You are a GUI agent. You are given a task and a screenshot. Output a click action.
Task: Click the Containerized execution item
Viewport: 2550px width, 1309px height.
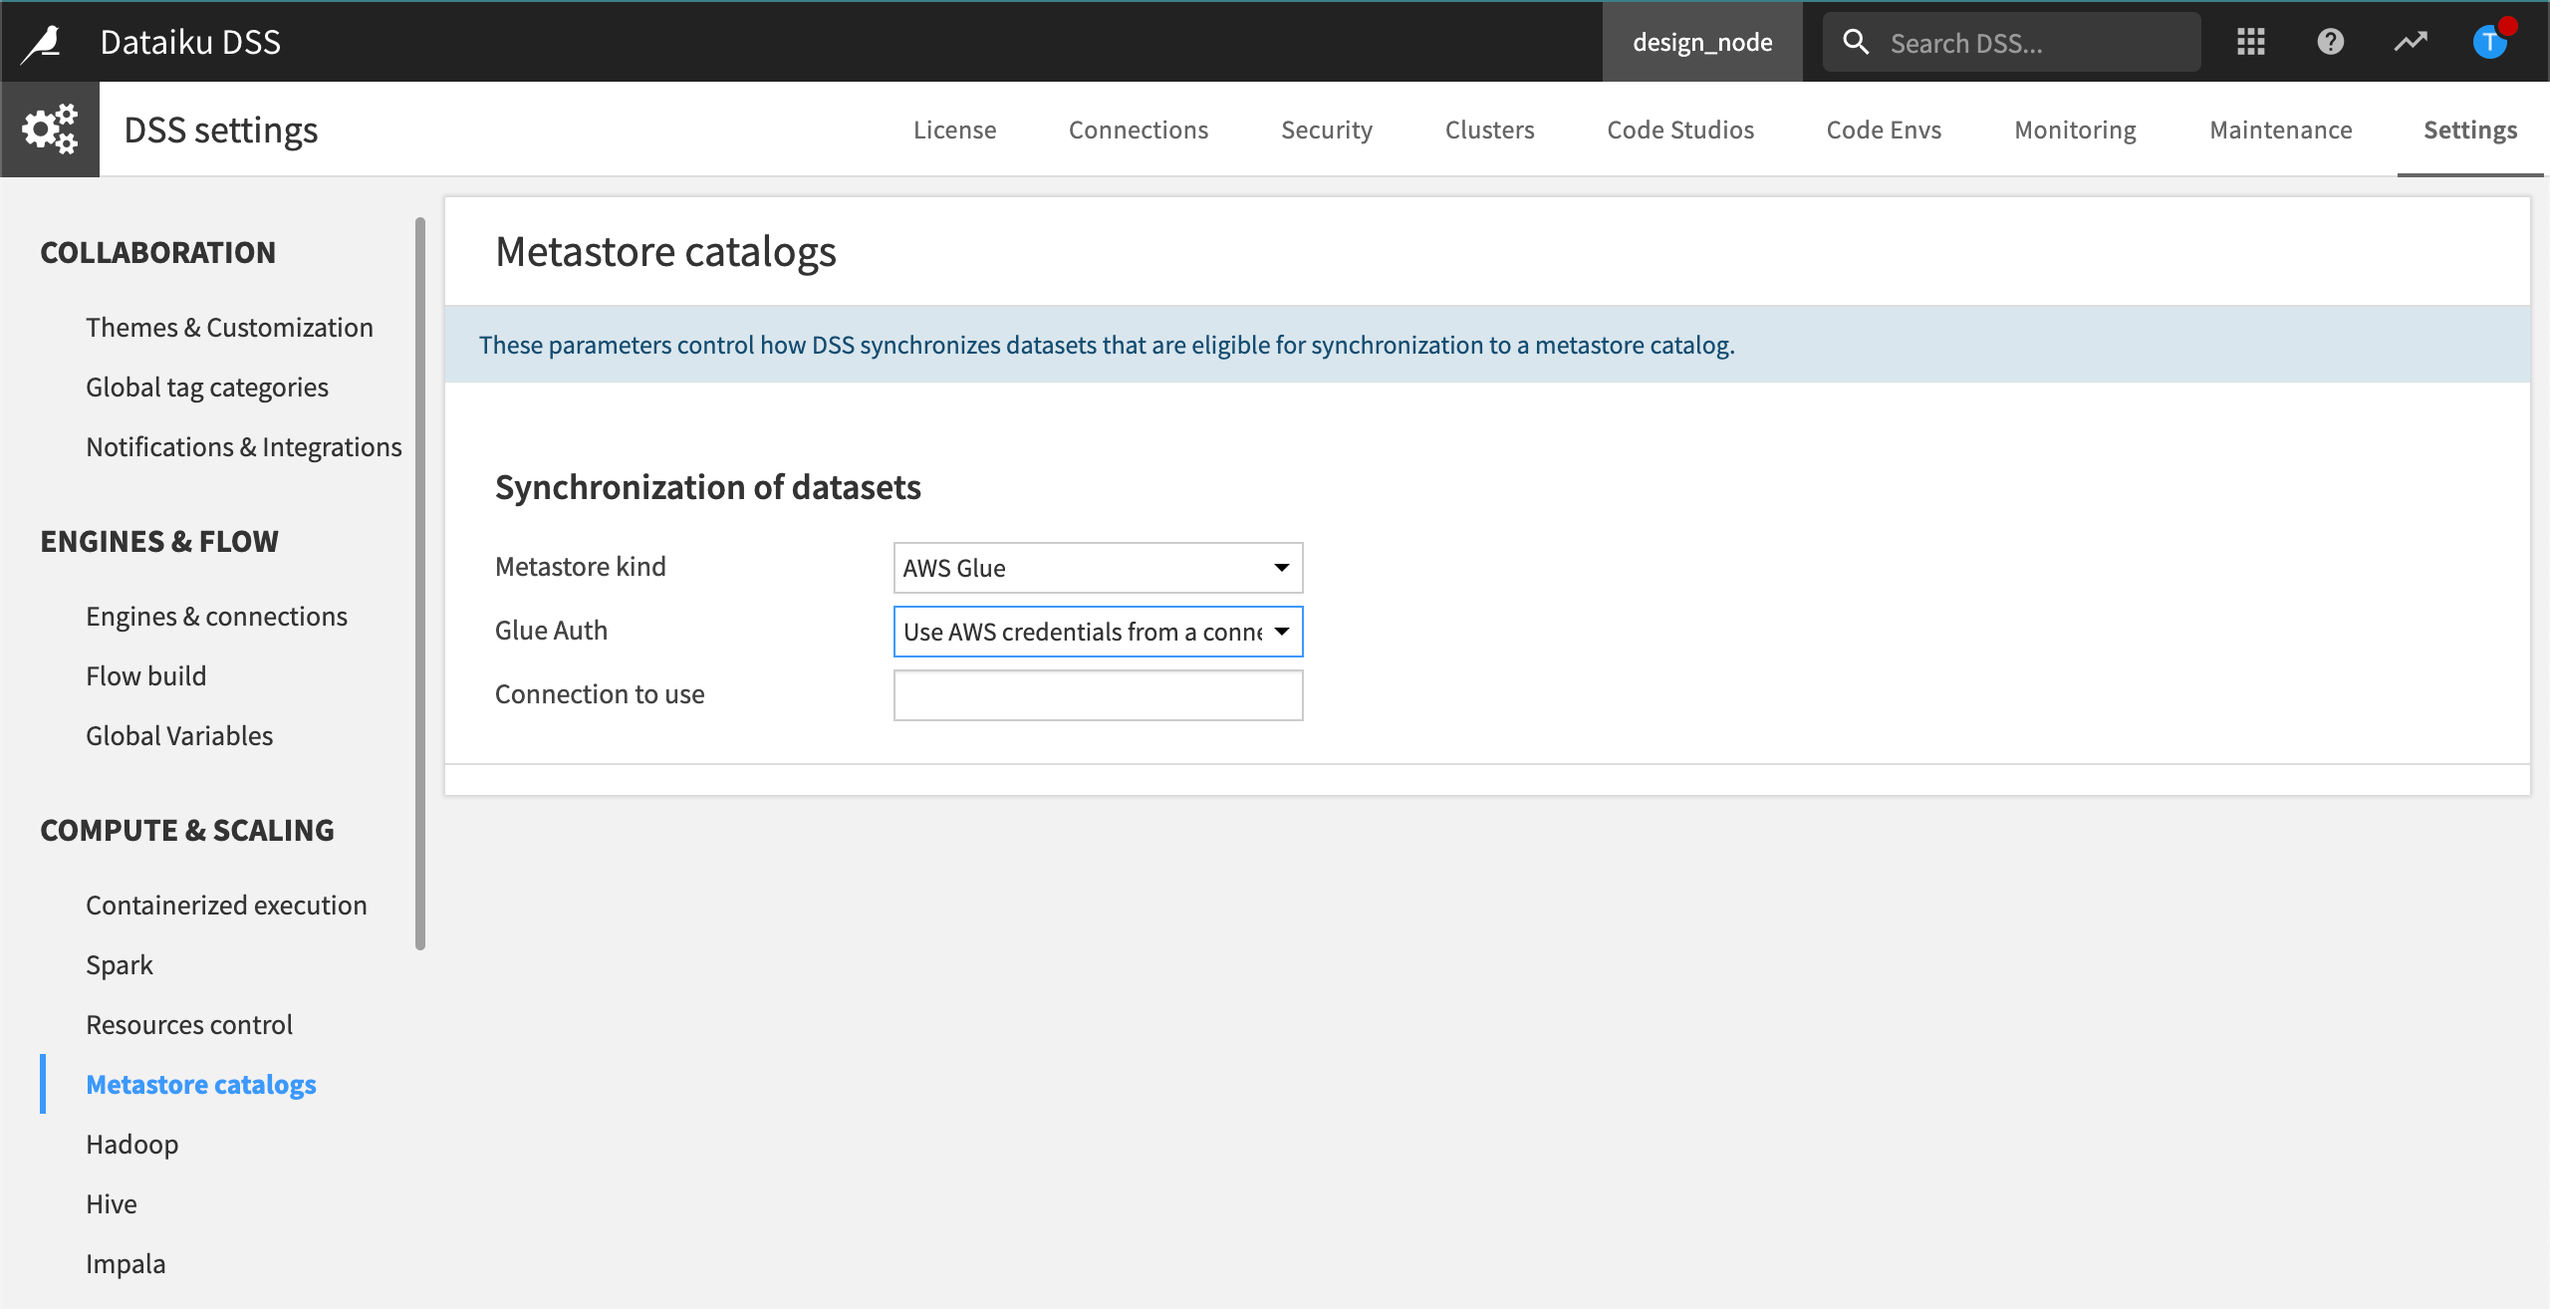pyautogui.click(x=227, y=904)
